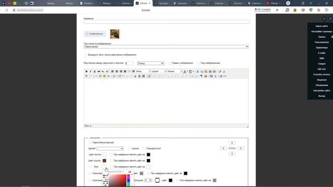Click the white text color swatch

point(104,155)
